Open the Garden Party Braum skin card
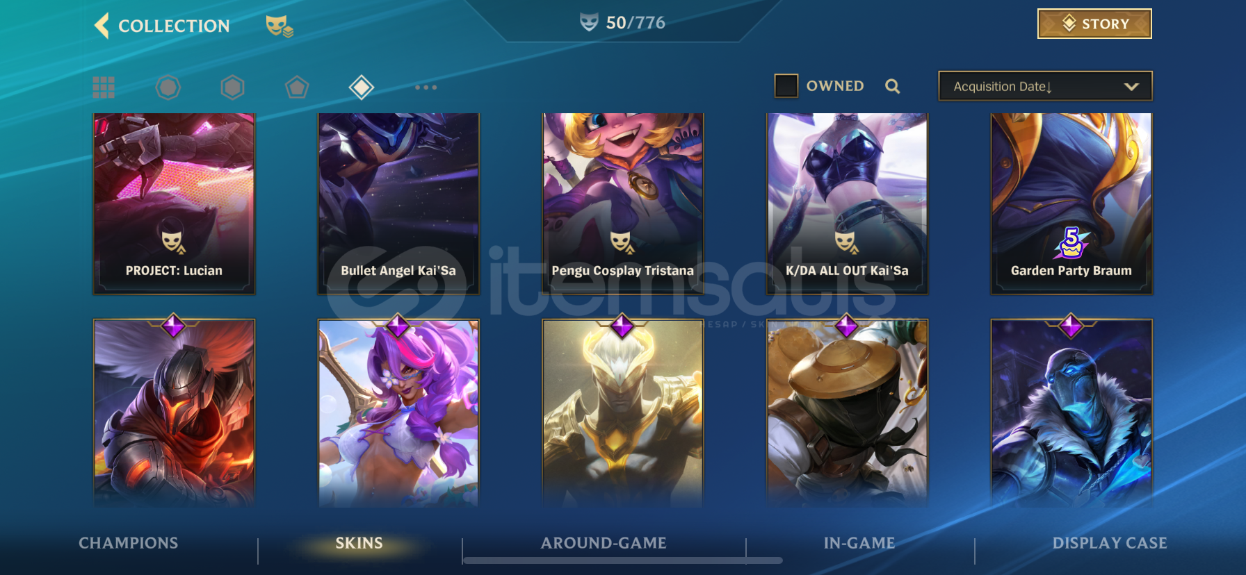The height and width of the screenshot is (575, 1246). pyautogui.click(x=1071, y=203)
